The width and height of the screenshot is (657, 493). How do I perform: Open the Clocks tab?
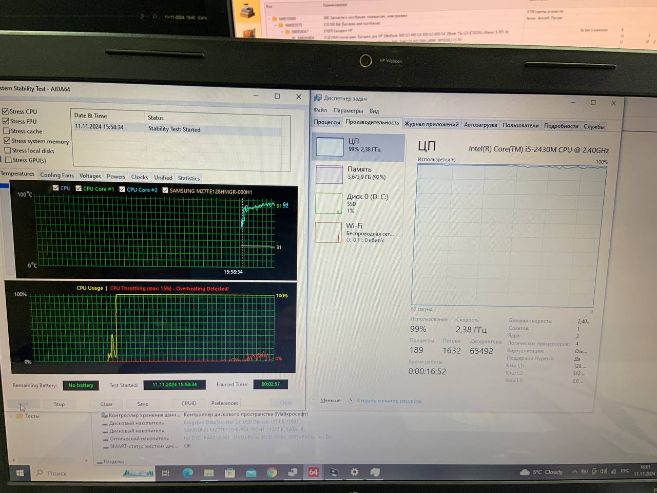[x=140, y=177]
